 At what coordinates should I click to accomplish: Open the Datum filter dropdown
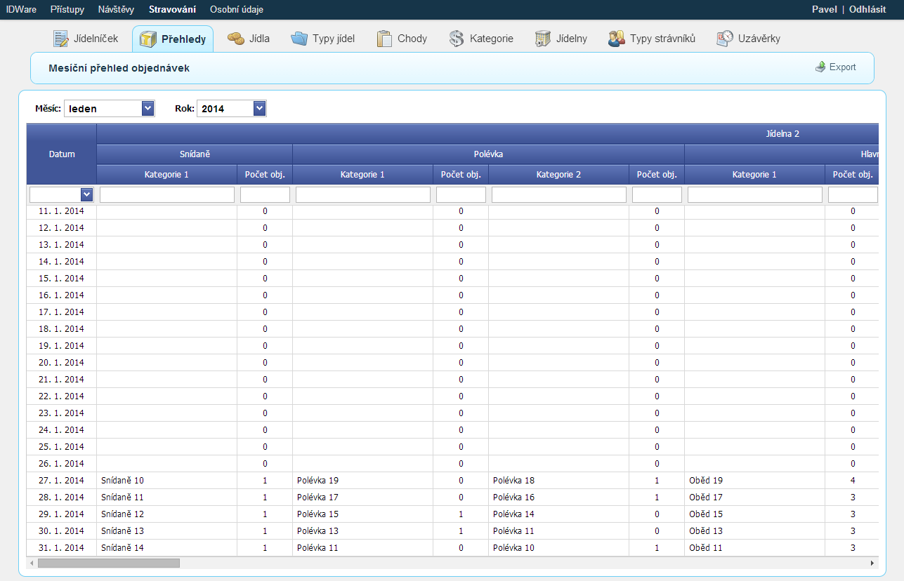click(x=87, y=194)
